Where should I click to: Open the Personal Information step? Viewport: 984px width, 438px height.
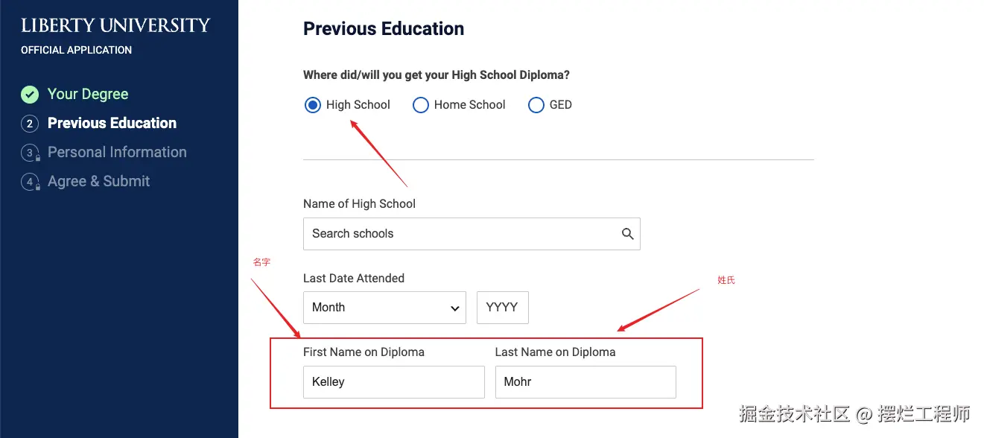point(117,153)
